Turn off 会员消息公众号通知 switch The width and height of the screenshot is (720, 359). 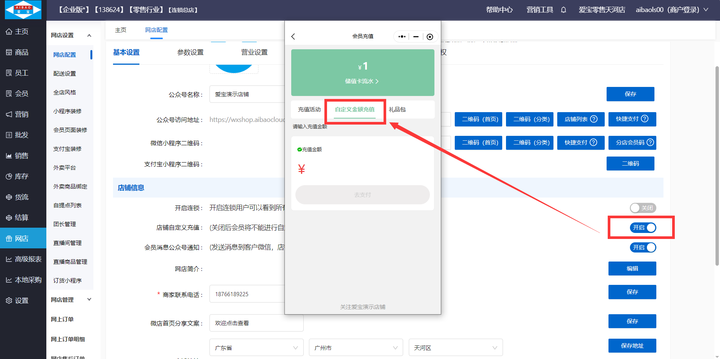click(643, 248)
